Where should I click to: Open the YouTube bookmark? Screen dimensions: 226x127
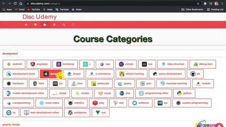pyautogui.click(x=34, y=10)
